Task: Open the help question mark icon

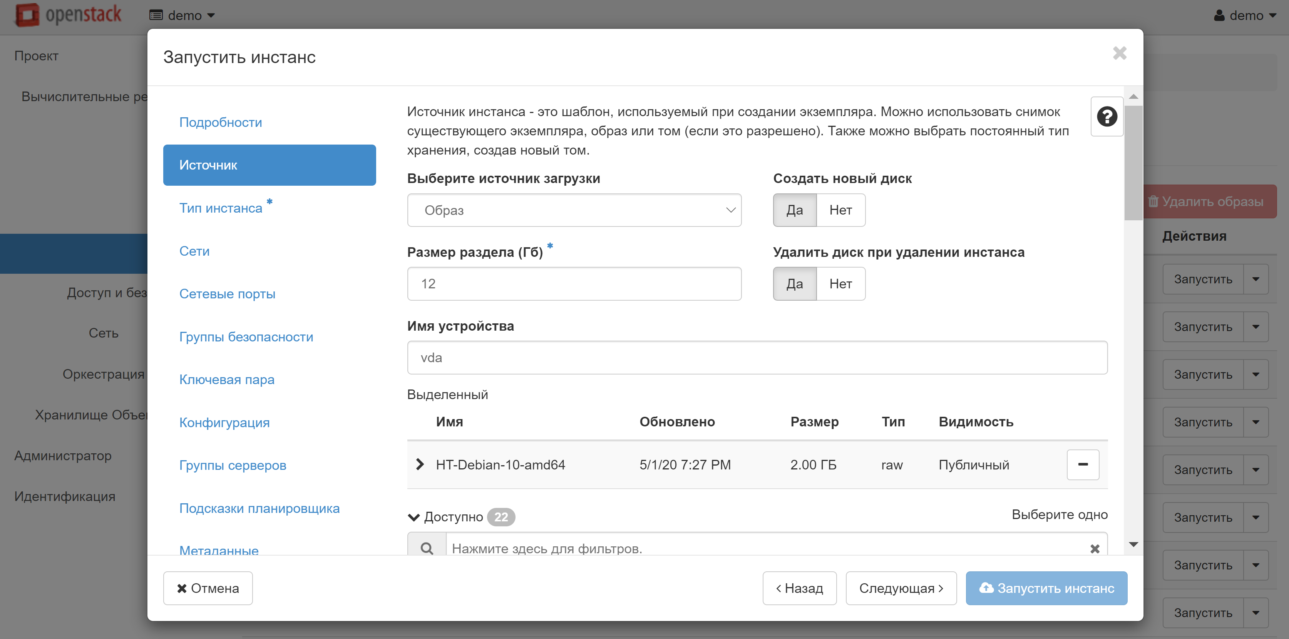Action: pyautogui.click(x=1107, y=116)
